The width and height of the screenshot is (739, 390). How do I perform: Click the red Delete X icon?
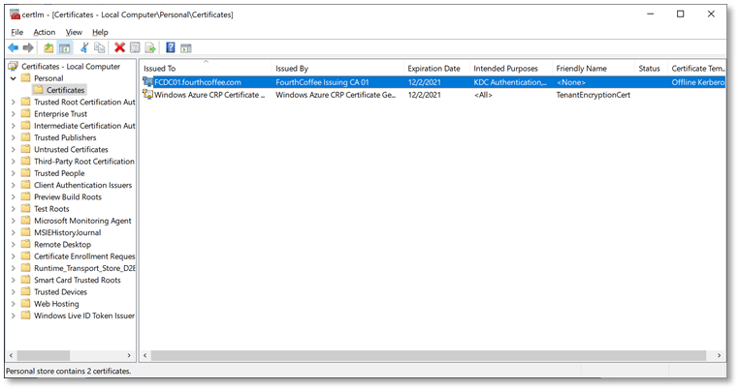[x=120, y=47]
